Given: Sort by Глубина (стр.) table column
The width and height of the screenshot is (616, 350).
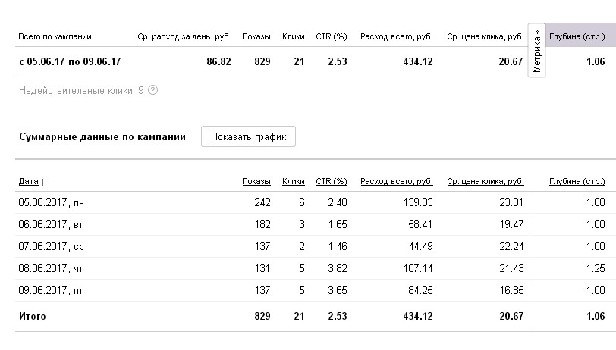Looking at the screenshot, I should click(577, 182).
